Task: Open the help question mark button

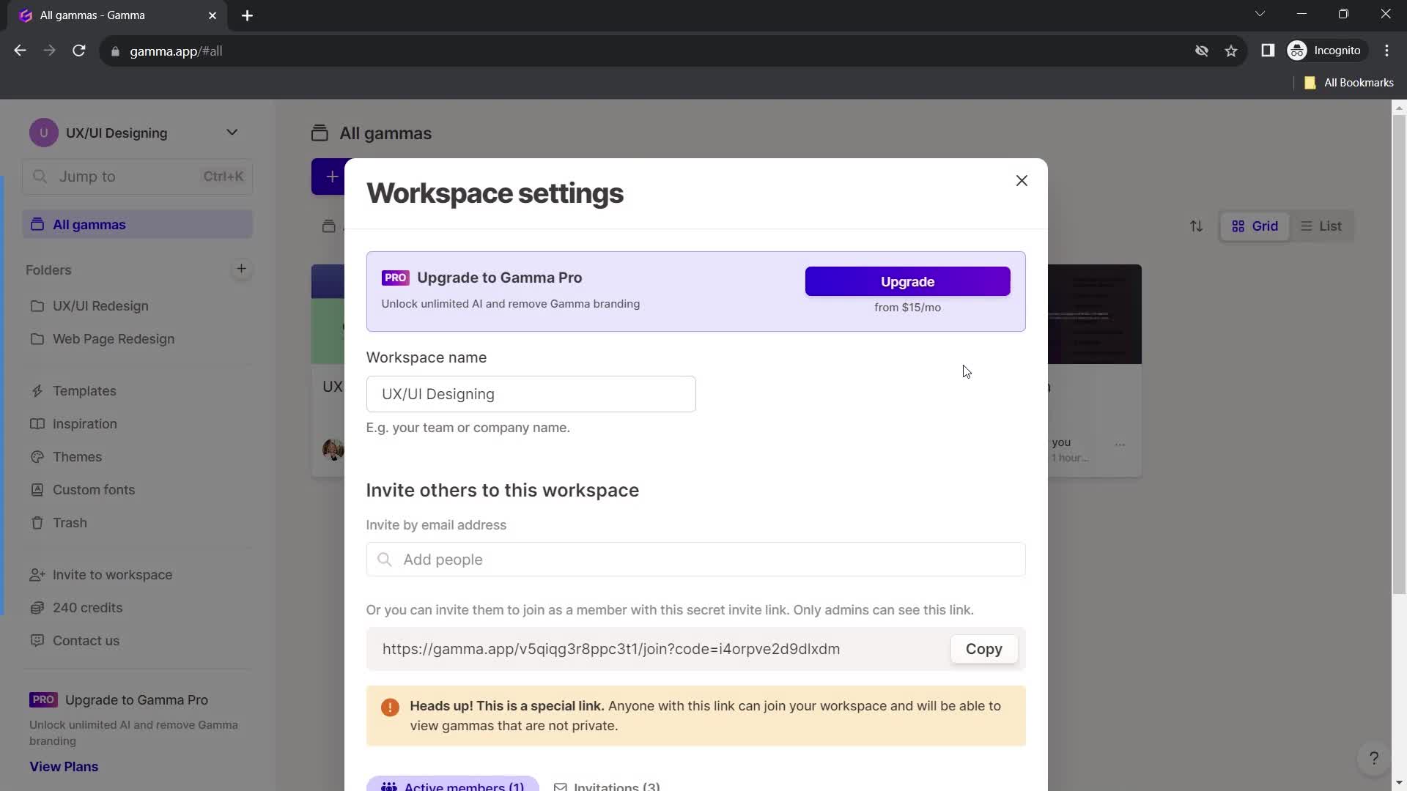Action: [x=1374, y=759]
